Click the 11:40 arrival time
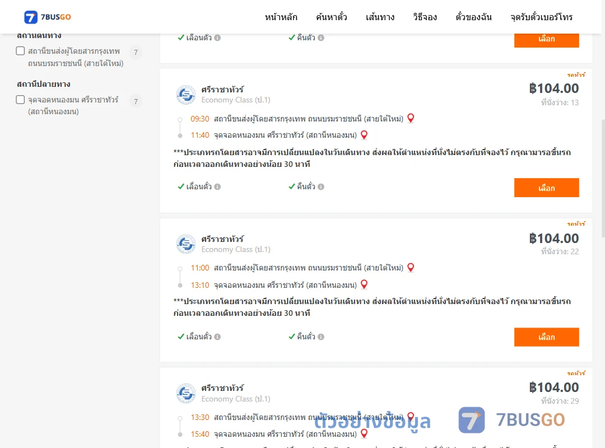This screenshot has width=605, height=448. click(x=200, y=136)
